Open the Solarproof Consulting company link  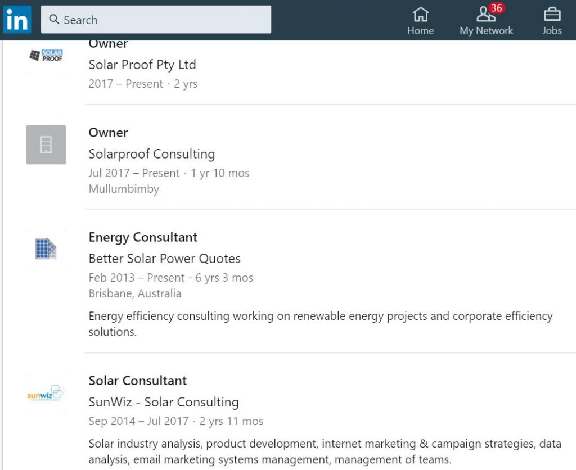[x=152, y=154]
